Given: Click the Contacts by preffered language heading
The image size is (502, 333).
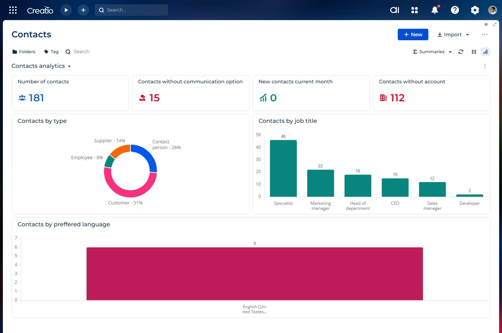Looking at the screenshot, I should pos(64,225).
